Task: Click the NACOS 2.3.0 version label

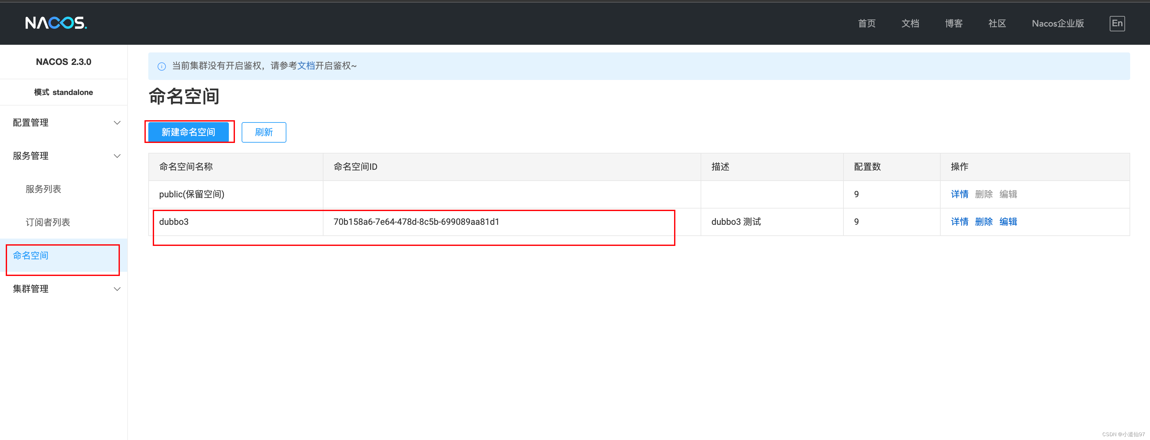Action: (x=63, y=62)
